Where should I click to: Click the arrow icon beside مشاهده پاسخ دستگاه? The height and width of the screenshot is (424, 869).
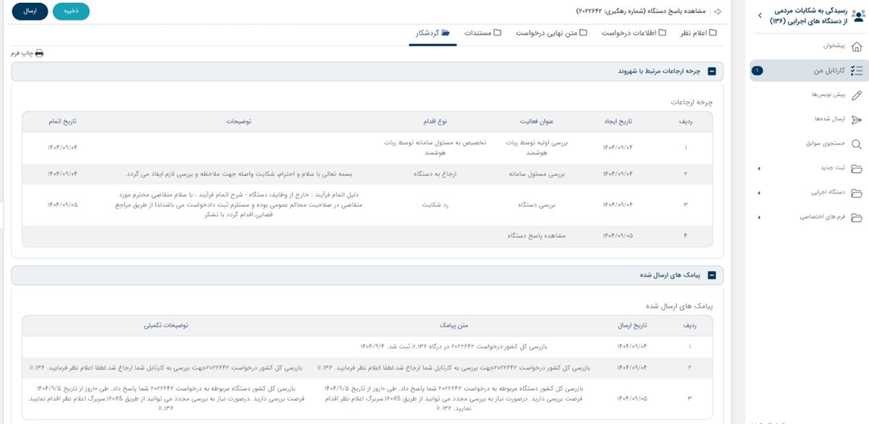point(718,12)
